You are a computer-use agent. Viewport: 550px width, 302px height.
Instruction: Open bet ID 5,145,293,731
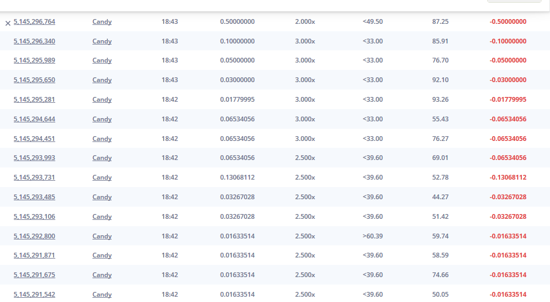click(x=35, y=177)
